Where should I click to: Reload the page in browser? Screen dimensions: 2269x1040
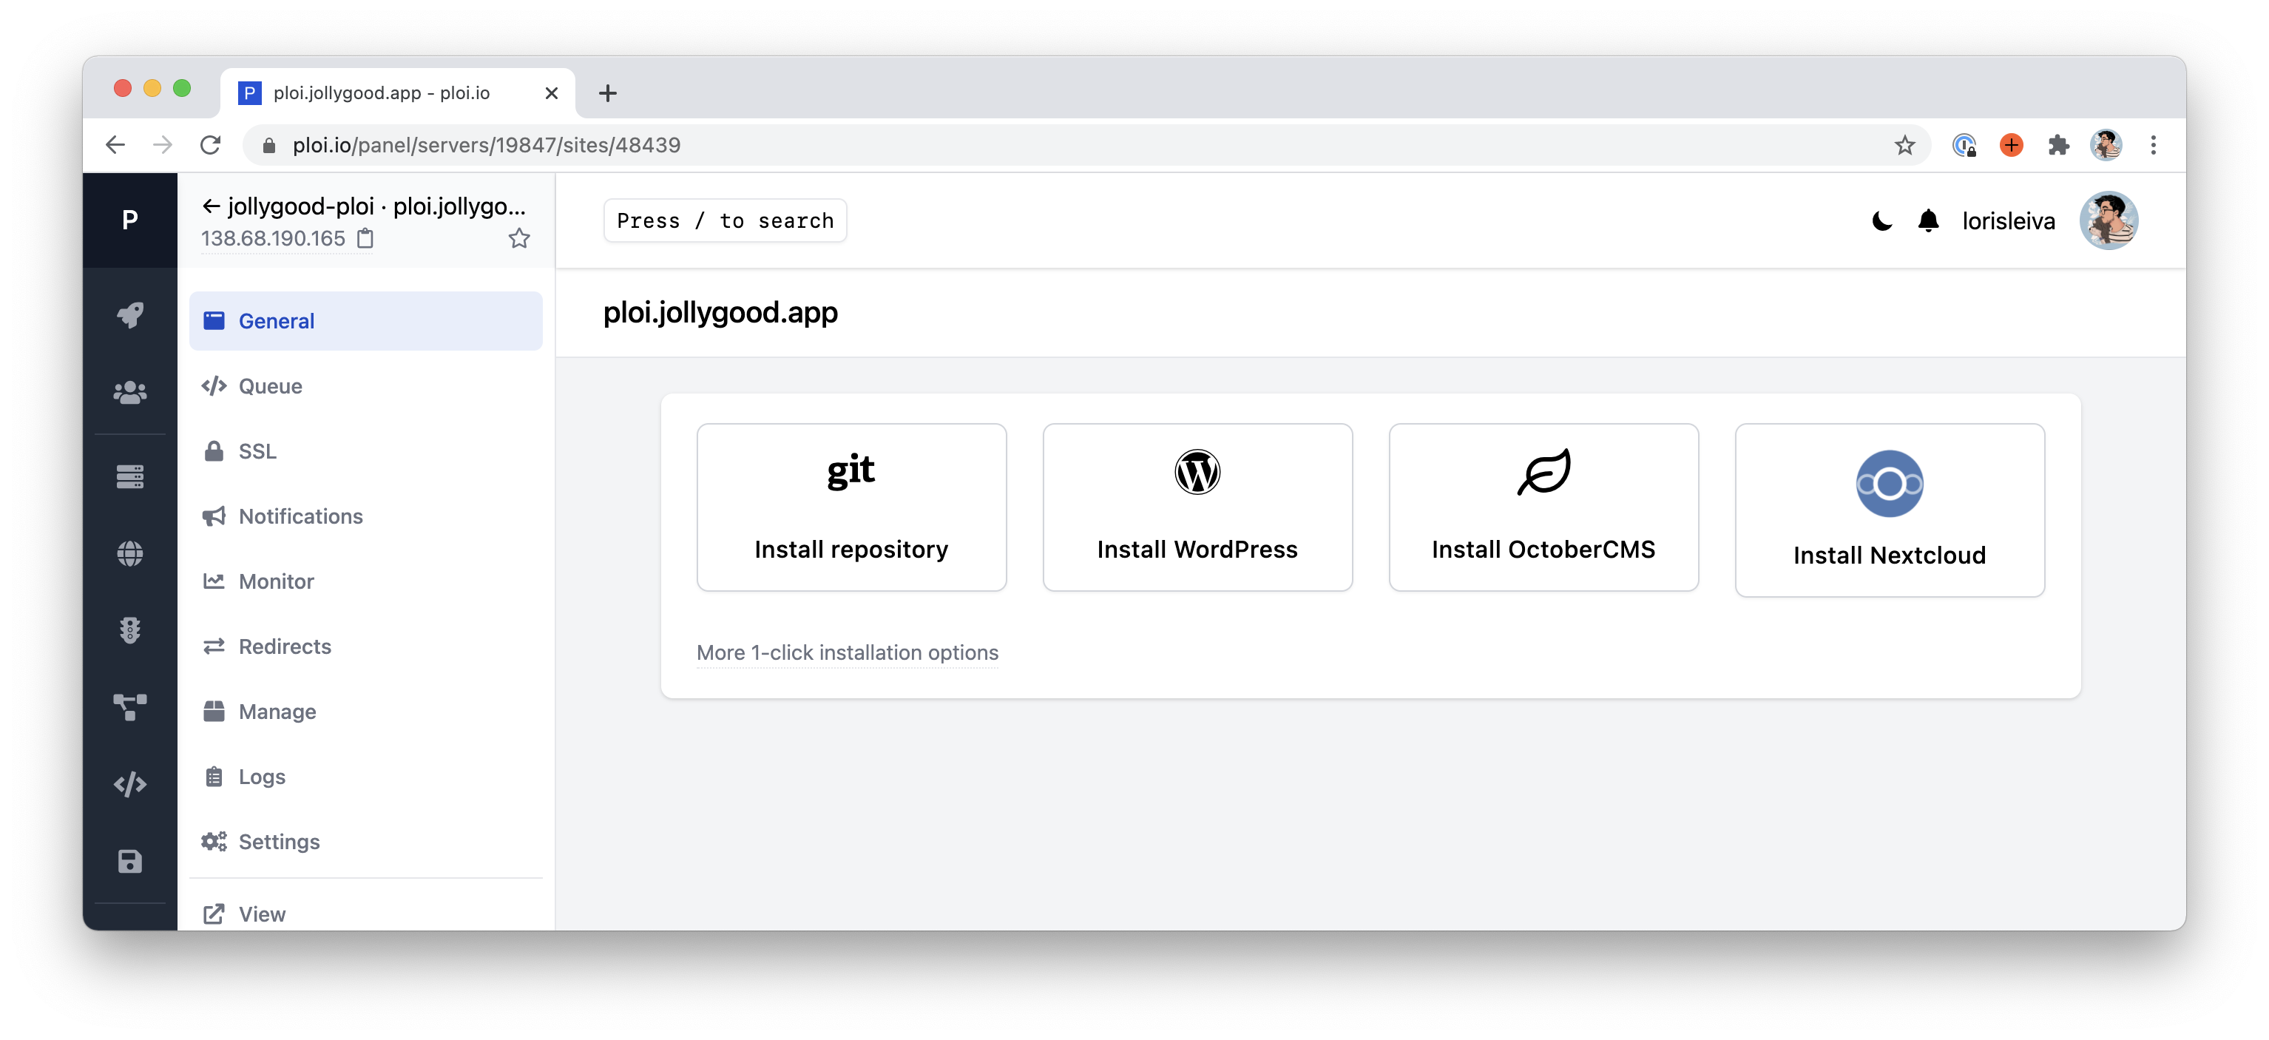point(209,145)
